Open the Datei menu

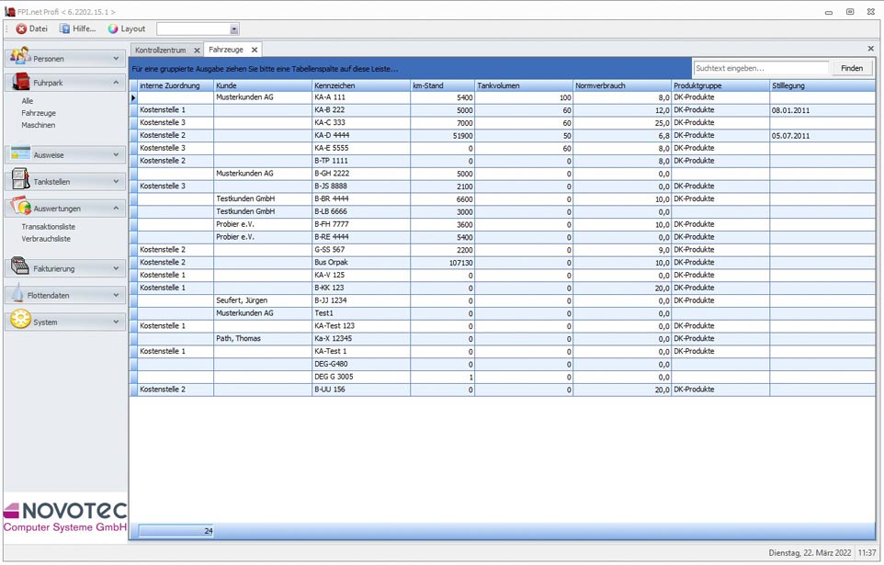pyautogui.click(x=32, y=29)
